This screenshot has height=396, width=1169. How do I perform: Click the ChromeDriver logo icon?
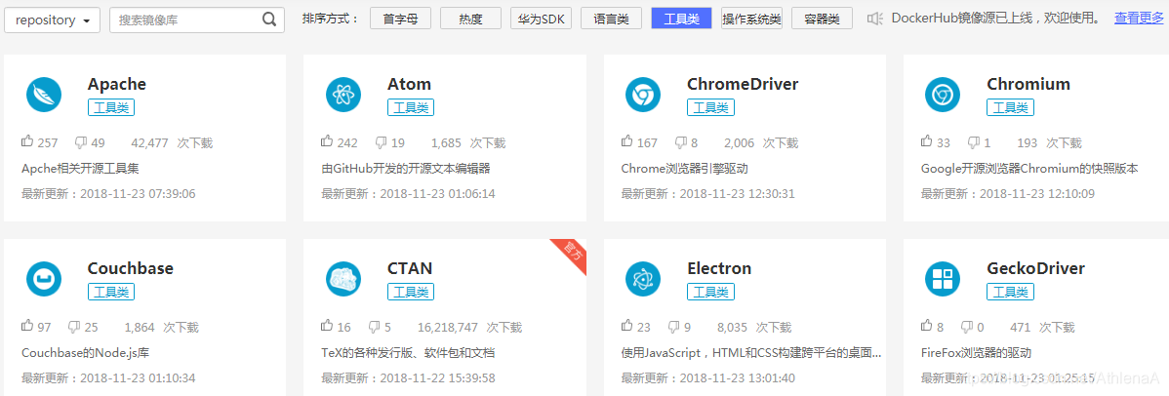point(643,95)
